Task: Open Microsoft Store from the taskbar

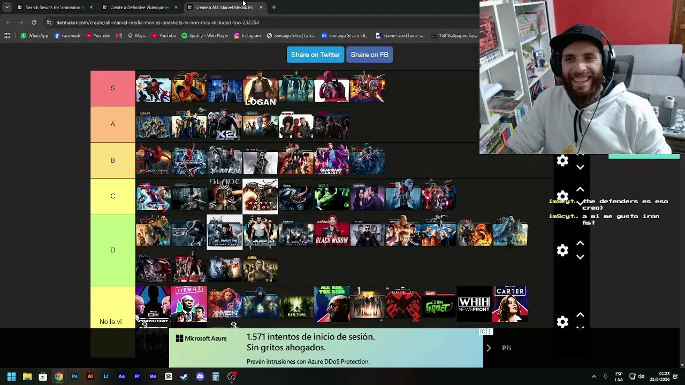Action: tap(43, 376)
